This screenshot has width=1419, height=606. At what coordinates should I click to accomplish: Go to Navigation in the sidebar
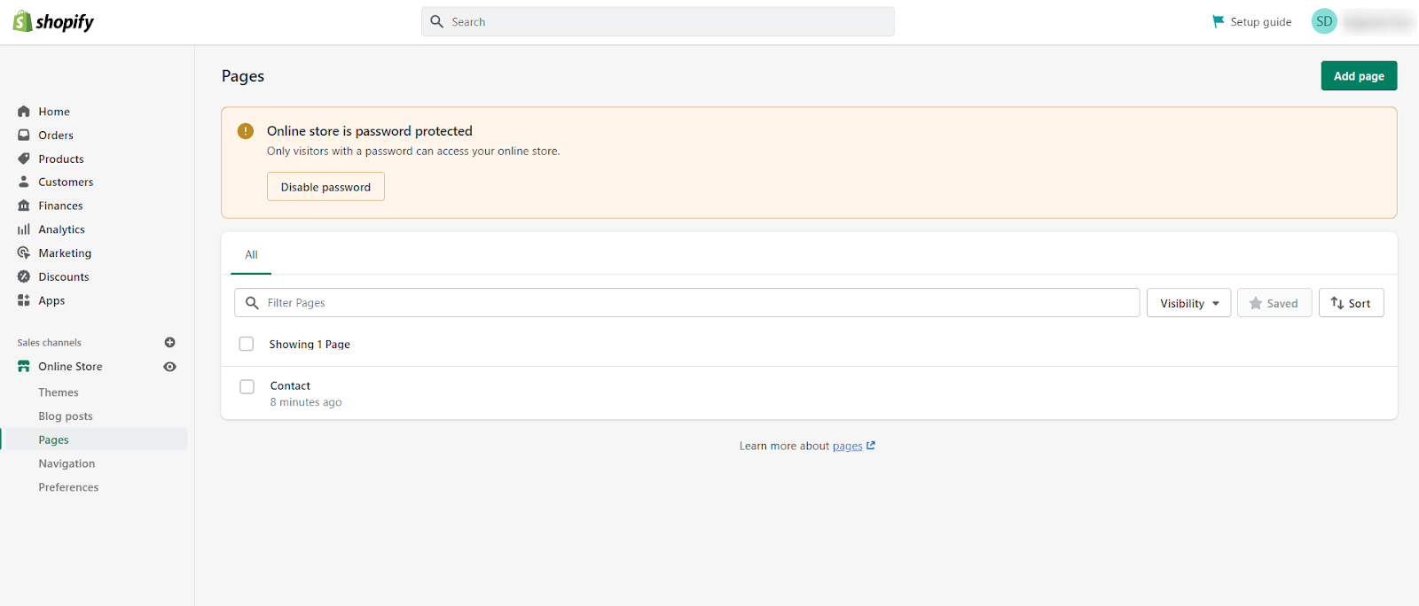pyautogui.click(x=67, y=463)
